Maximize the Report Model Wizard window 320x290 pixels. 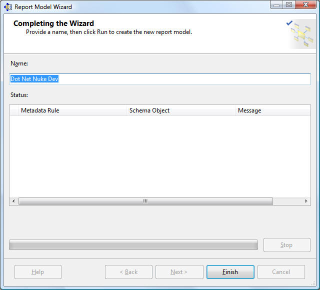(289, 4)
